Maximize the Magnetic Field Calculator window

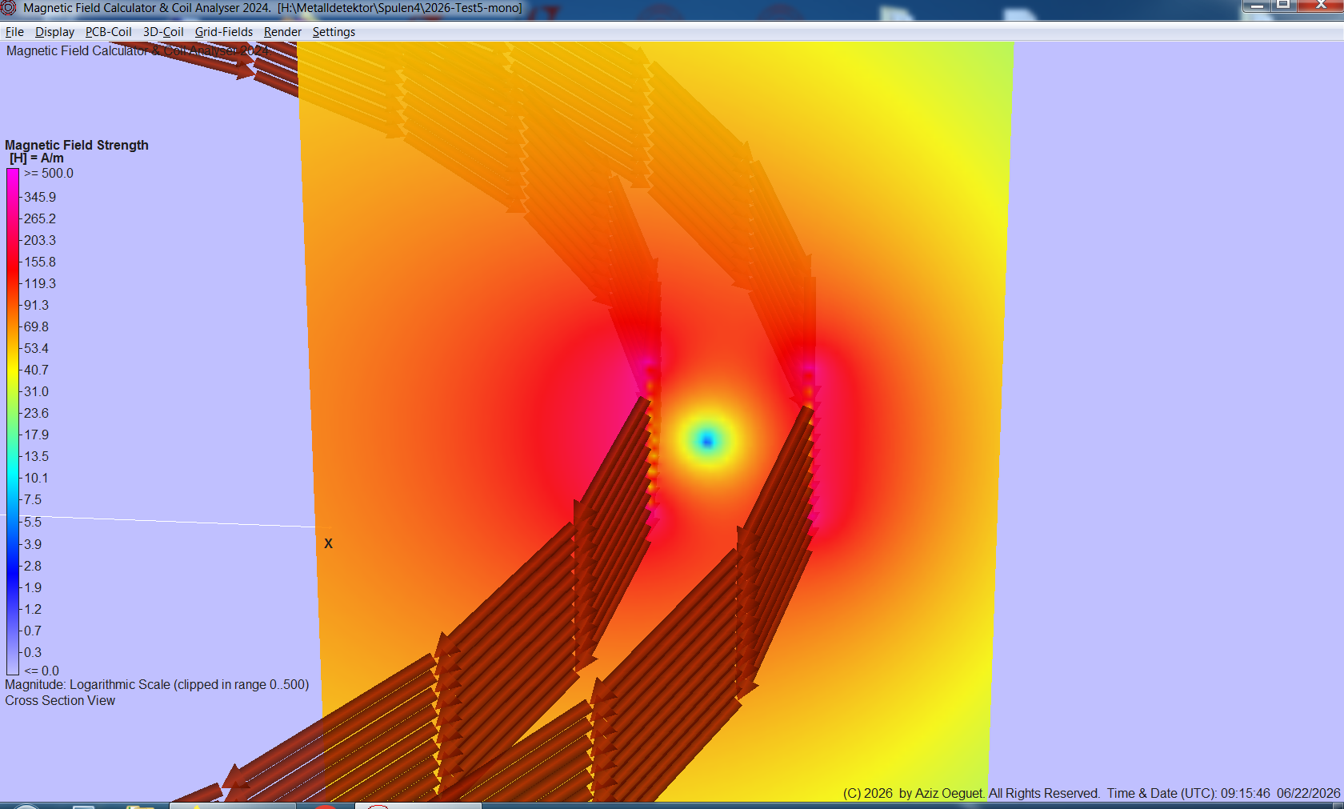[x=1283, y=6]
